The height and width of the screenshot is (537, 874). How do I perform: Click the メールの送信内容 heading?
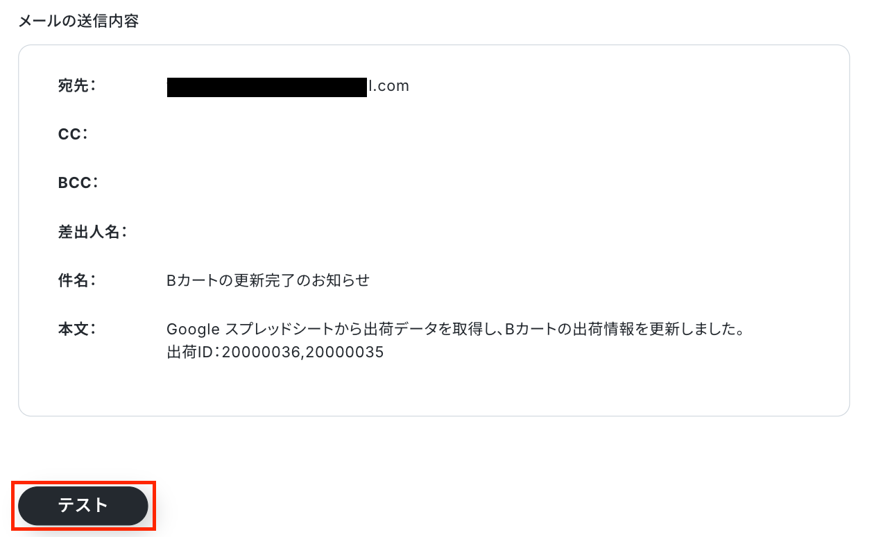[x=78, y=22]
